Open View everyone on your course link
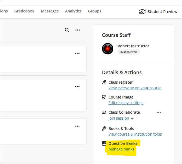This screenshot has height=164, width=182. 135,88
